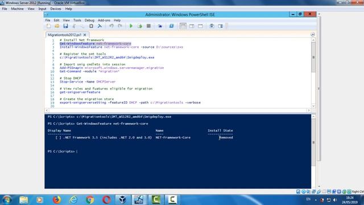Clear the console pane with the brush icon
364x205 pixels.
pyautogui.click(x=100, y=26)
